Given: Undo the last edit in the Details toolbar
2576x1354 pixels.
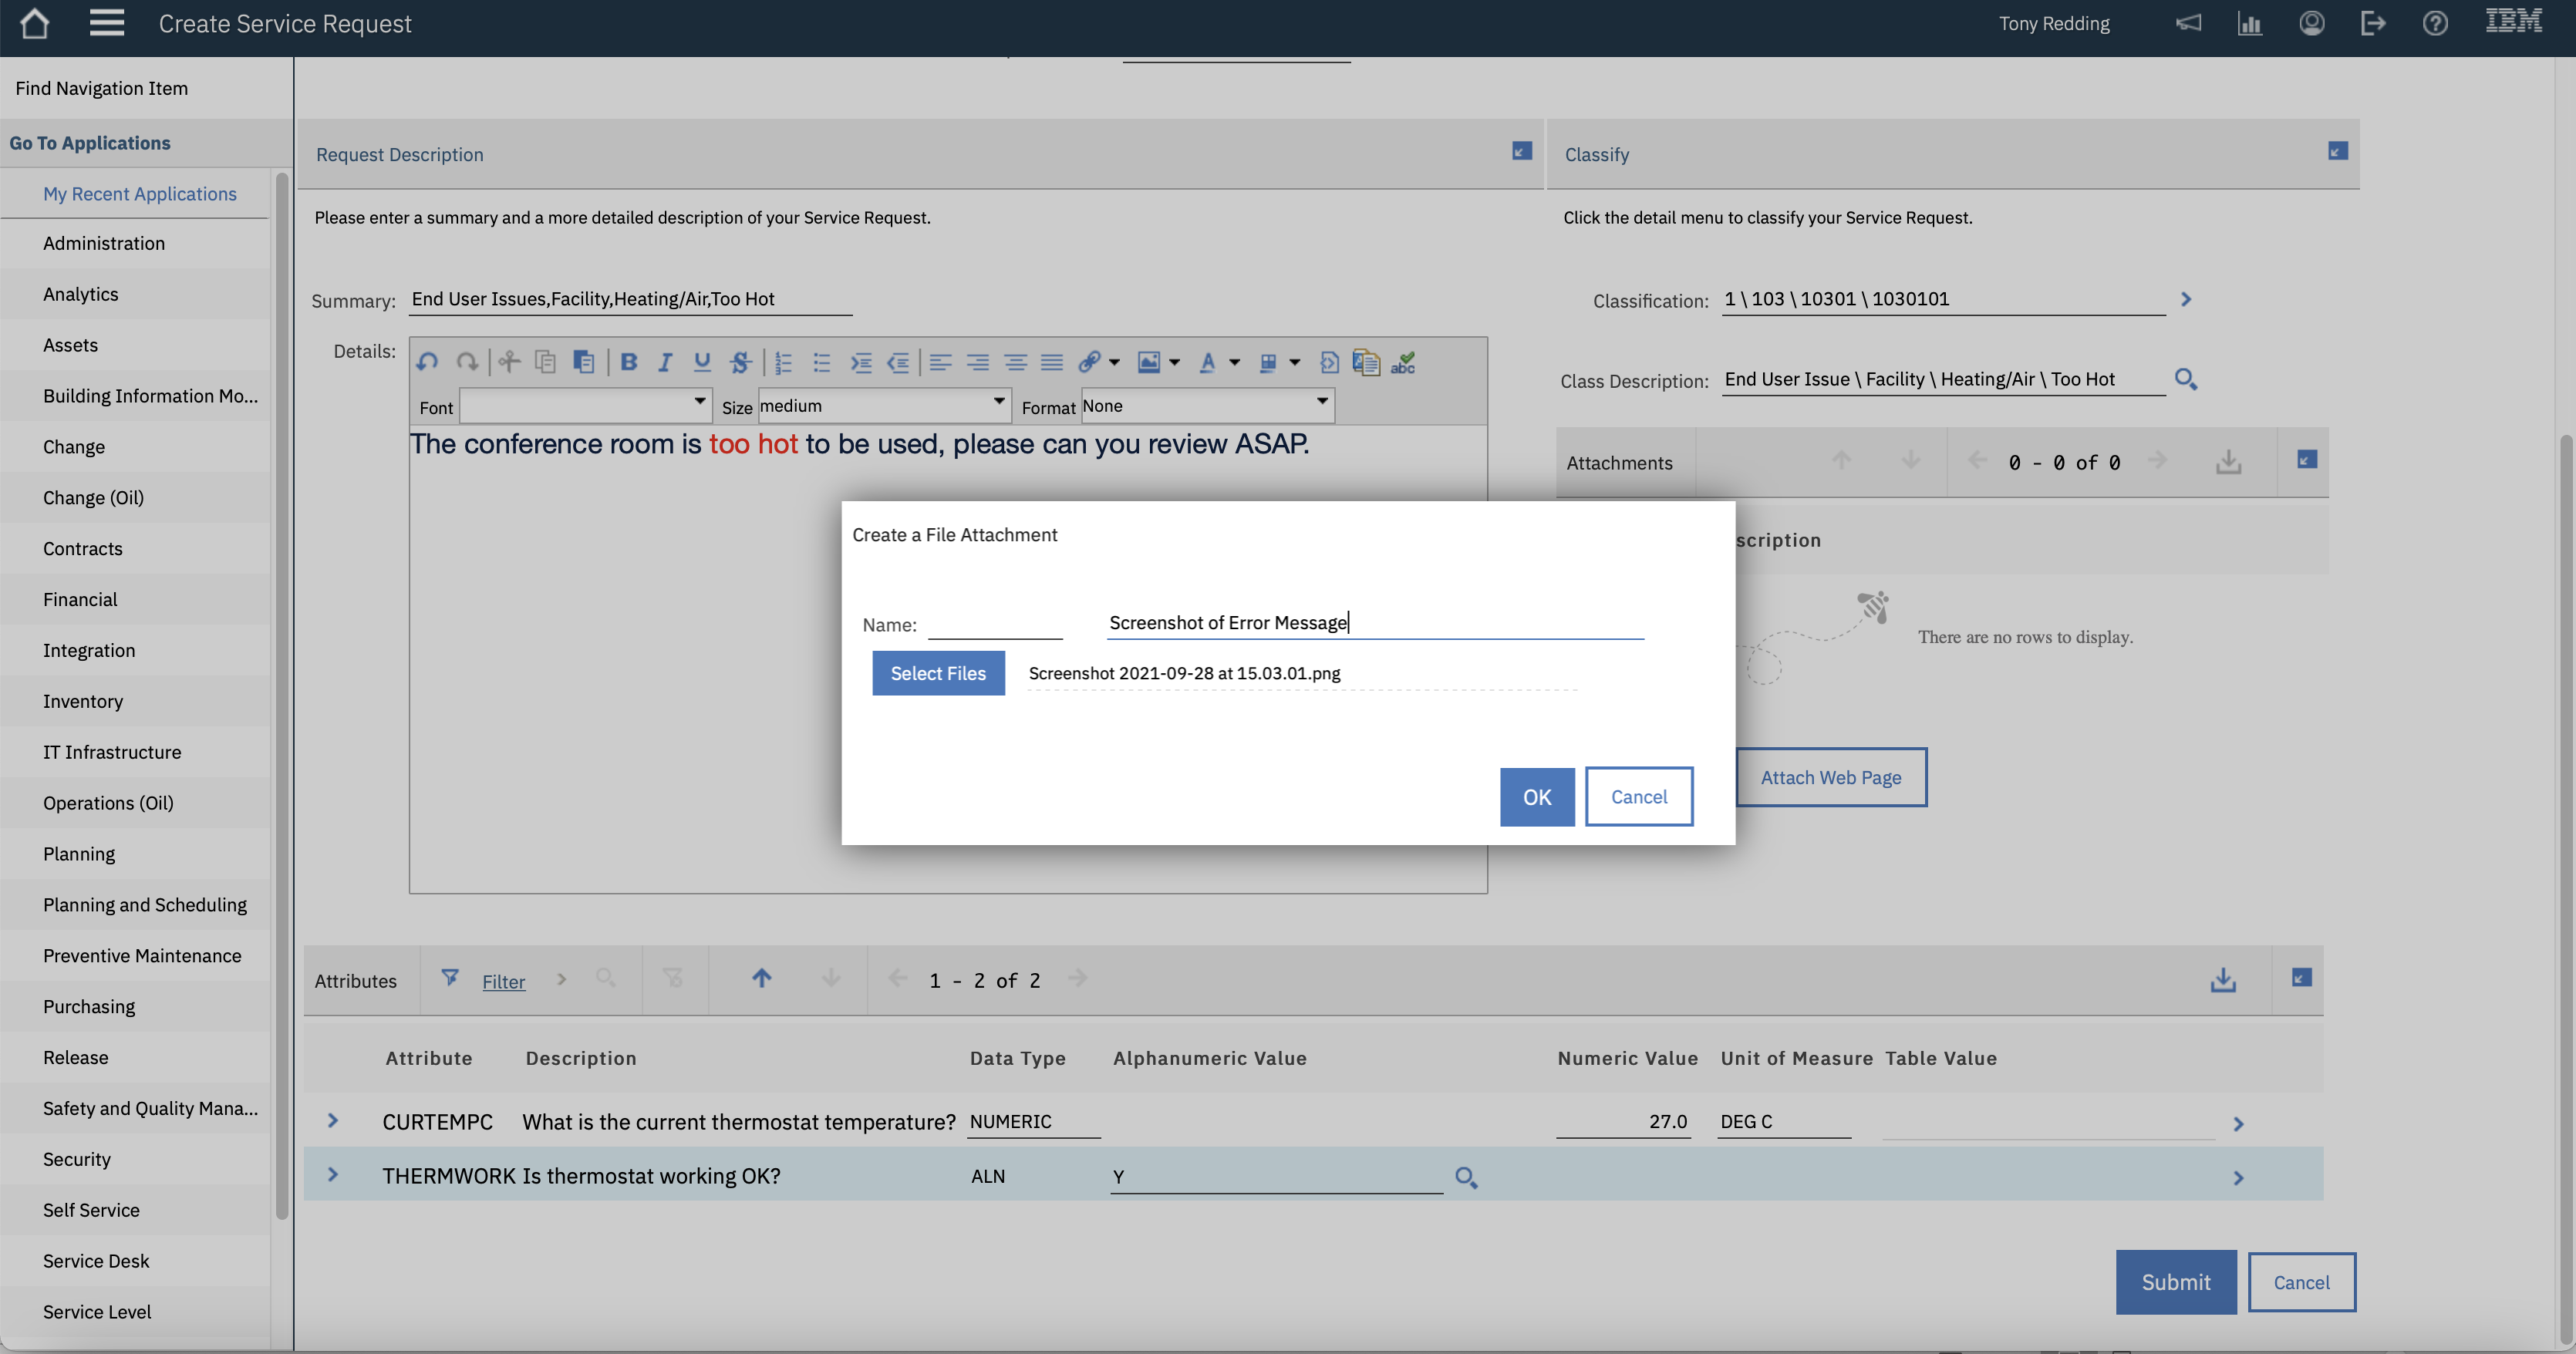Looking at the screenshot, I should tap(427, 362).
